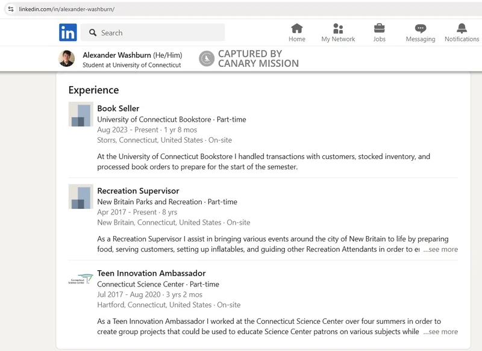Open the Teen Innovation Ambassador job title

(x=152, y=273)
